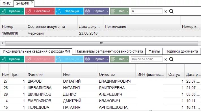201x111 pixels.
Task: Click the lower disabled Состояние checkmark icon
Action: coord(28,59)
